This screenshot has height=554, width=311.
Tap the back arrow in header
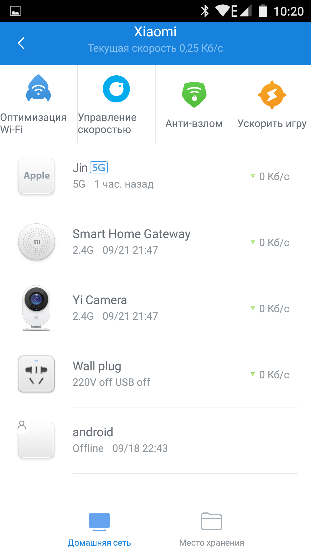pyautogui.click(x=21, y=43)
